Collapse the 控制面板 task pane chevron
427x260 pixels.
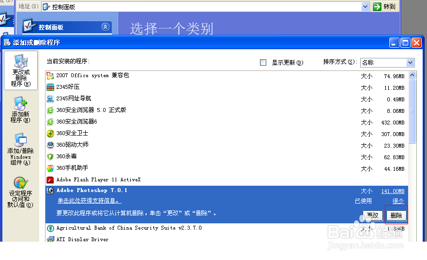click(106, 27)
